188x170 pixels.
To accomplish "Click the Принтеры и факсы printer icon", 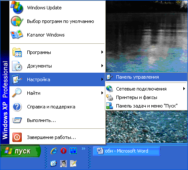I will [110, 97].
